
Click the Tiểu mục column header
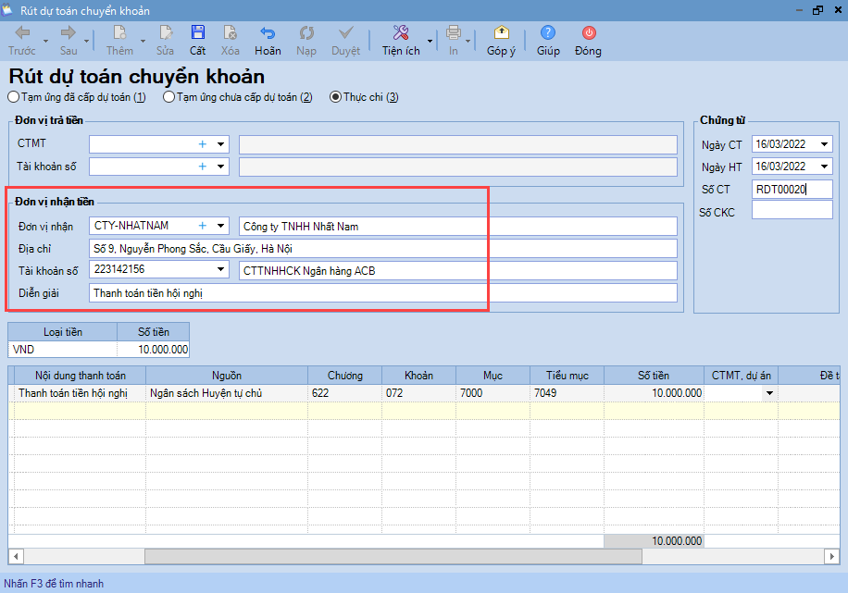567,376
